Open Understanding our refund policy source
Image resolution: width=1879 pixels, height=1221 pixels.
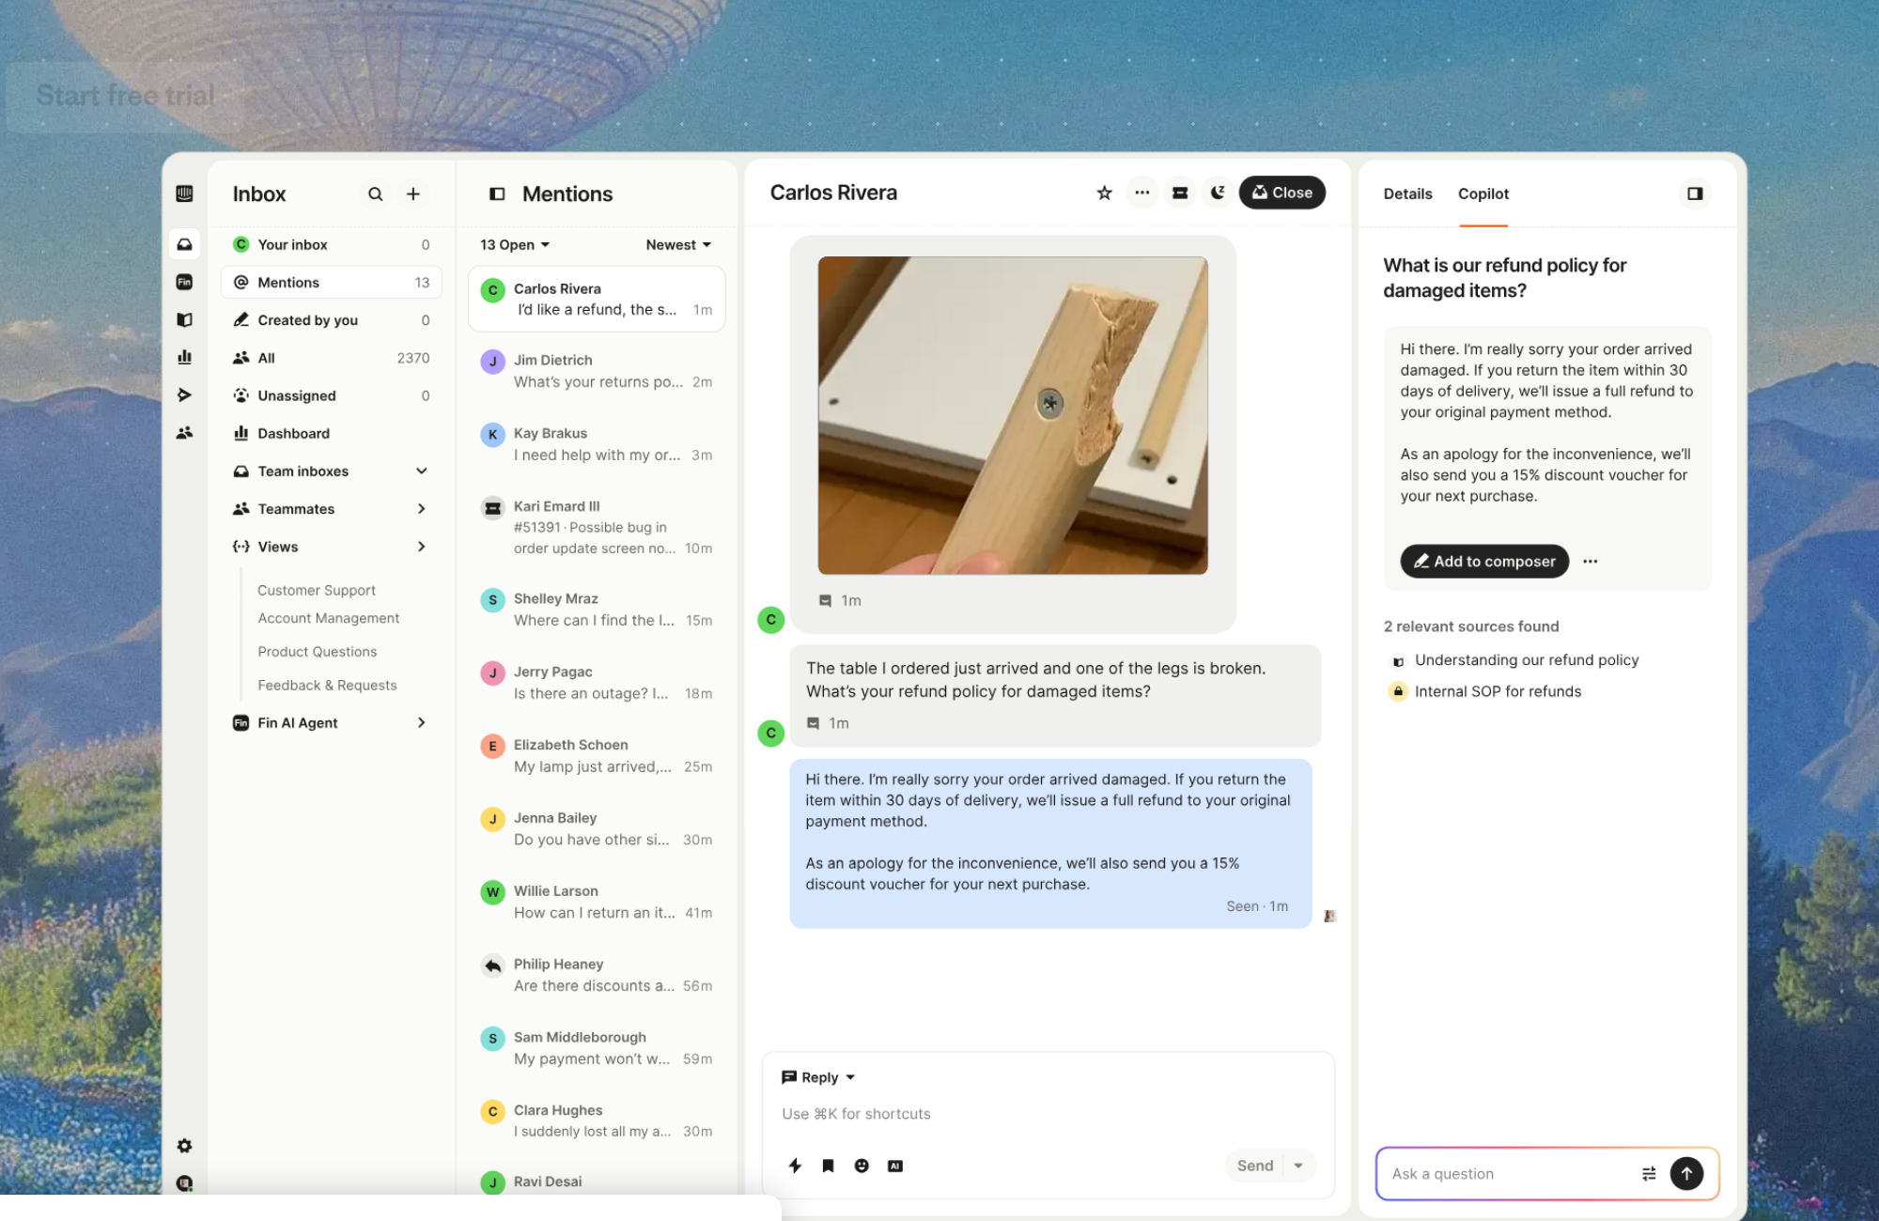(1526, 660)
